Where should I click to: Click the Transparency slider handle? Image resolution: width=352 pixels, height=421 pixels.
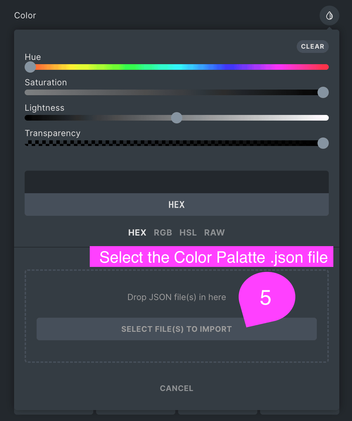(x=323, y=143)
